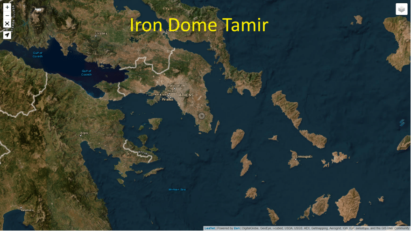Click the ATHENS city label
The width and height of the screenshot is (411, 231).
[186, 95]
